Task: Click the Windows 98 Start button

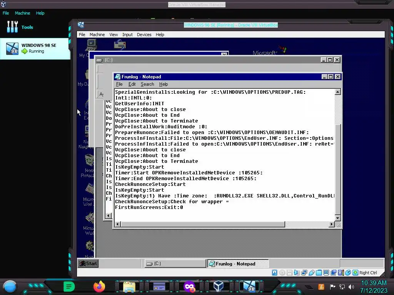Action: pyautogui.click(x=88, y=264)
